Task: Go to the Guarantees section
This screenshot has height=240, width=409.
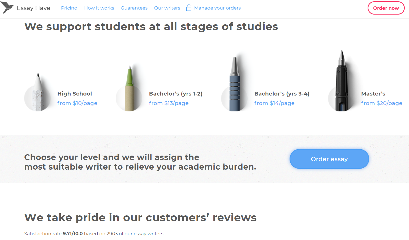Action: click(x=134, y=8)
